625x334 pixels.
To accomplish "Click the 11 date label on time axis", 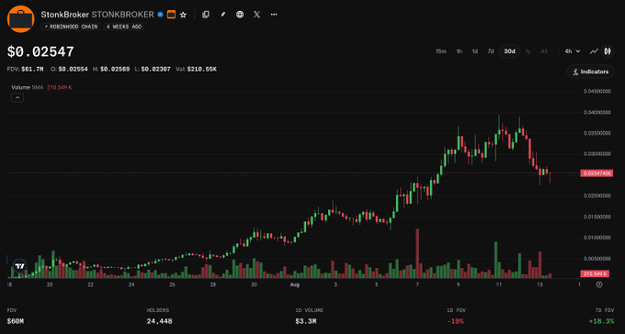I will click(x=499, y=284).
